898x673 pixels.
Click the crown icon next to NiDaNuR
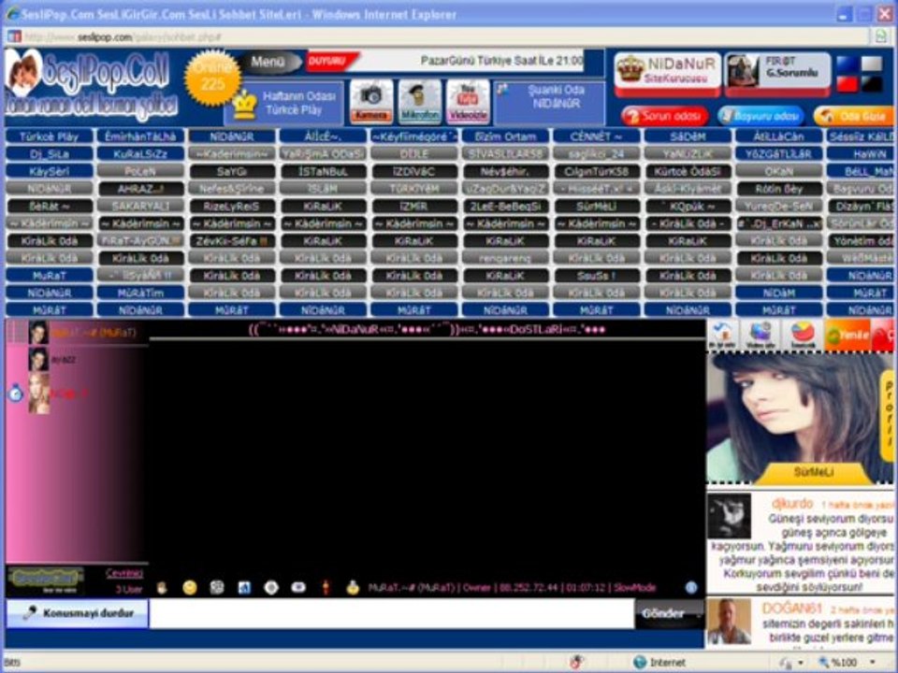pyautogui.click(x=630, y=68)
